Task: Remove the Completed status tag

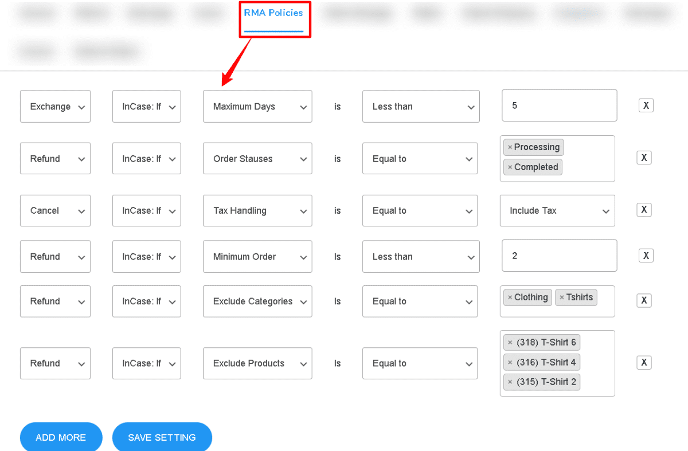Action: click(510, 167)
